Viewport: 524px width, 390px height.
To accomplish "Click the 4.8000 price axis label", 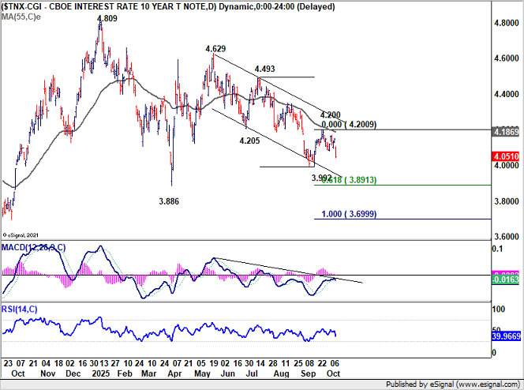I will pos(507,23).
